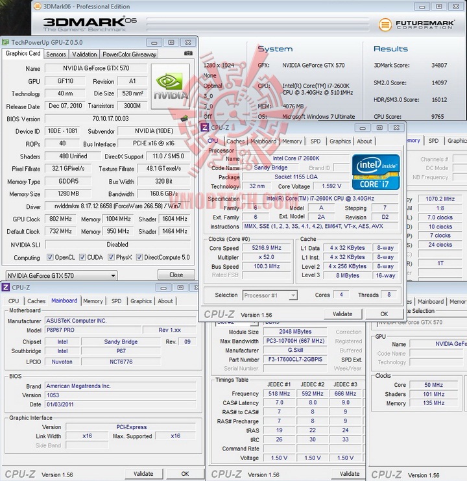Click the CPU Score value 9765
This screenshot has height=481, width=467.
point(438,117)
